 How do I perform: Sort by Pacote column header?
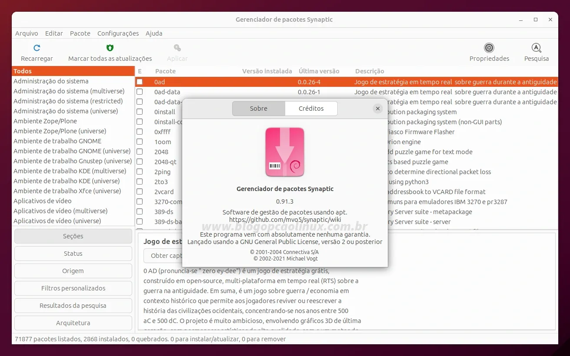coord(165,71)
